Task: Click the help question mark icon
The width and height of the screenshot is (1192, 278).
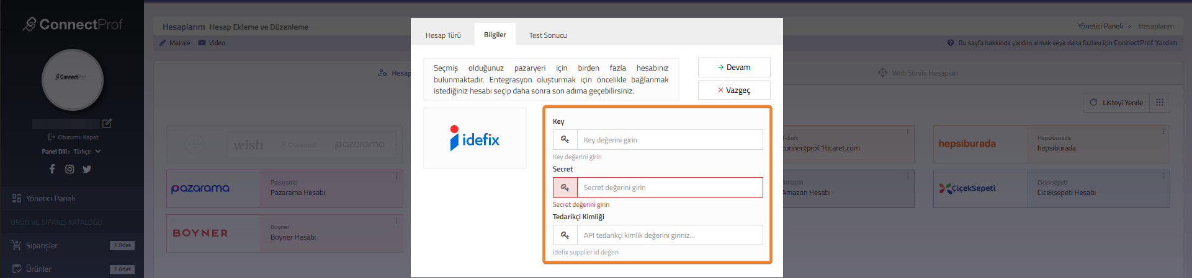Action: pyautogui.click(x=951, y=43)
